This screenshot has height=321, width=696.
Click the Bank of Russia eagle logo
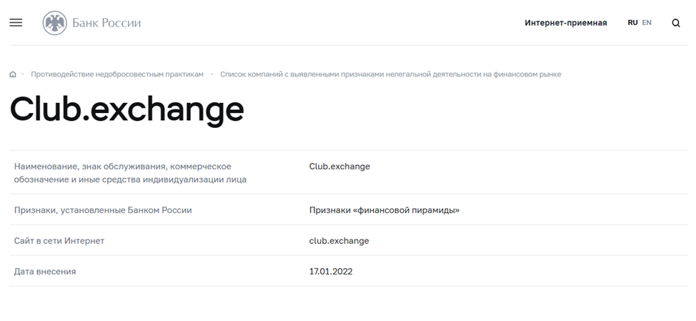pyautogui.click(x=54, y=23)
